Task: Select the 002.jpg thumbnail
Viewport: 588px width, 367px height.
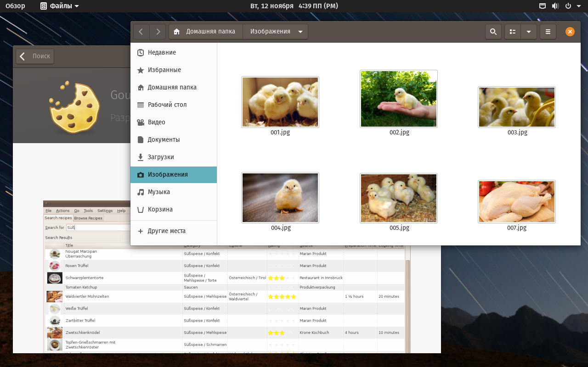Action: 399,99
